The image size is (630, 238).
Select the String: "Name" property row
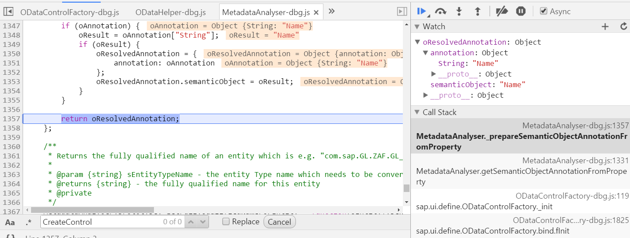469,63
